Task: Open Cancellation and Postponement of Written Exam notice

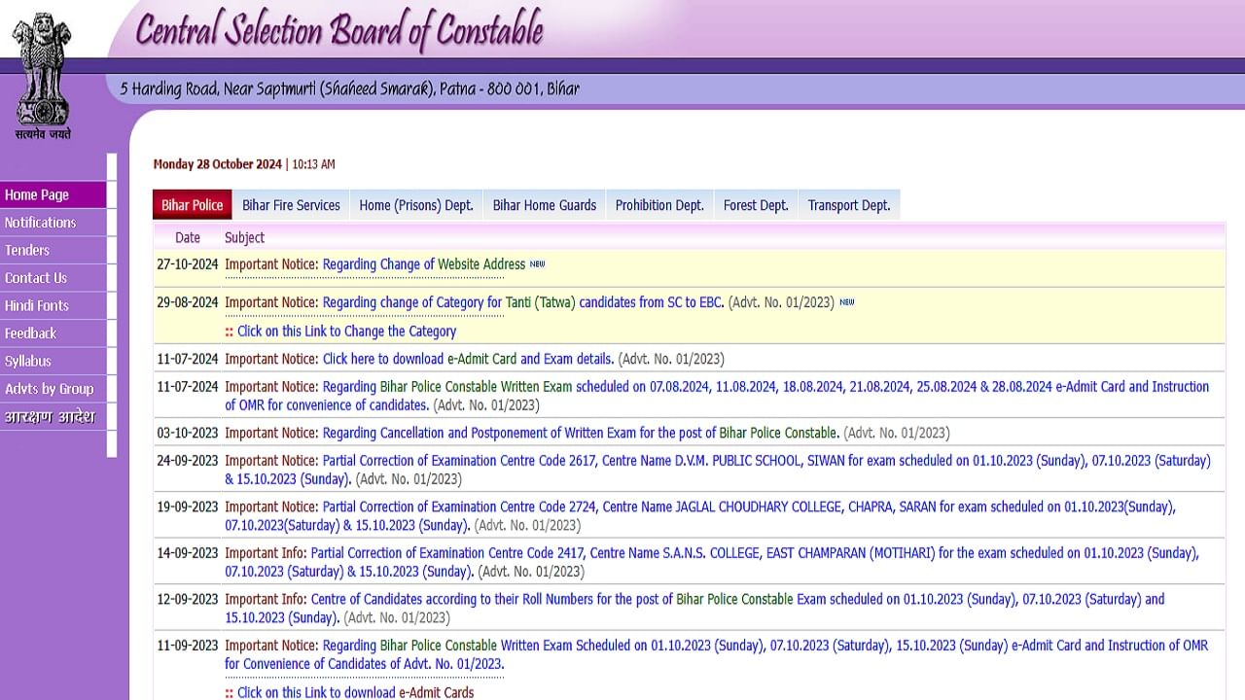Action: click(x=581, y=433)
